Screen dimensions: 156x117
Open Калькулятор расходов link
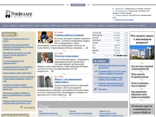pos(124,20)
